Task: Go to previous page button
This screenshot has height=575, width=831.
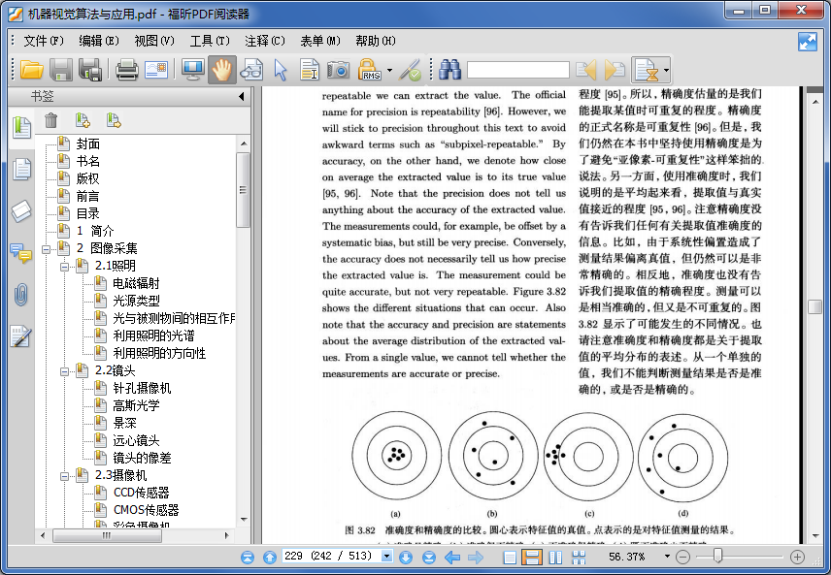Action: click(x=270, y=557)
